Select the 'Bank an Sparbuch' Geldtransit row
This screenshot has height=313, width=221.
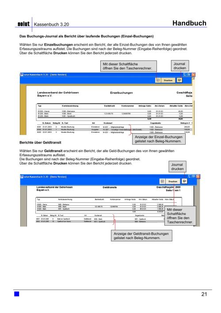point(99,219)
